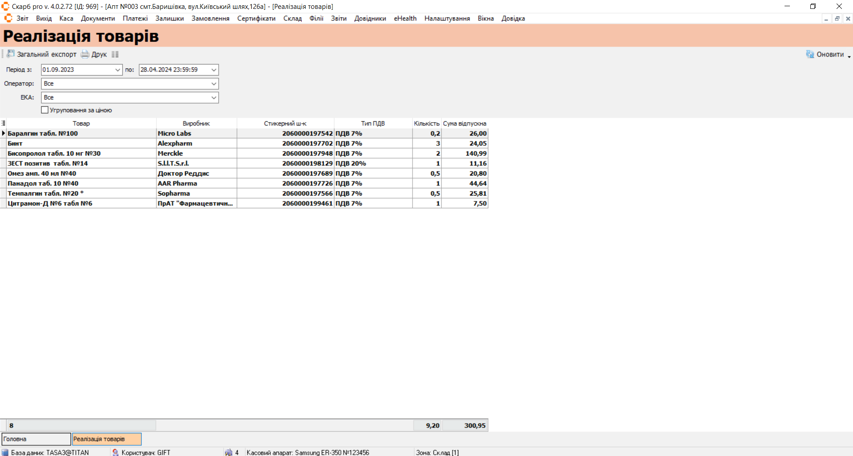Screen dimensions: 853x456
Task: Expand the Оператор dropdown list
Action: click(x=214, y=84)
